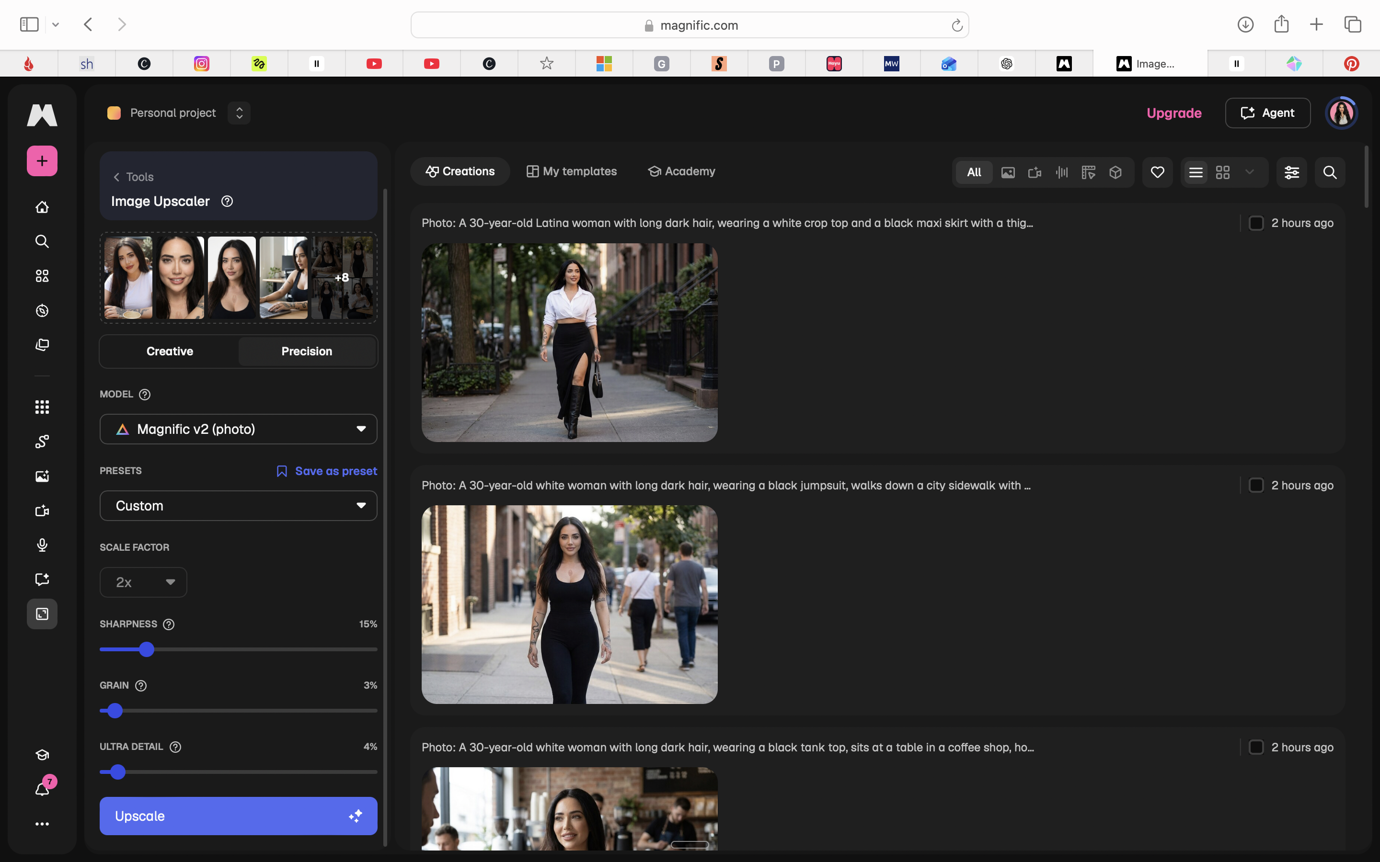Viewport: 1380px width, 862px height.
Task: Click the help icon next to SHARPNESS
Action: [169, 624]
